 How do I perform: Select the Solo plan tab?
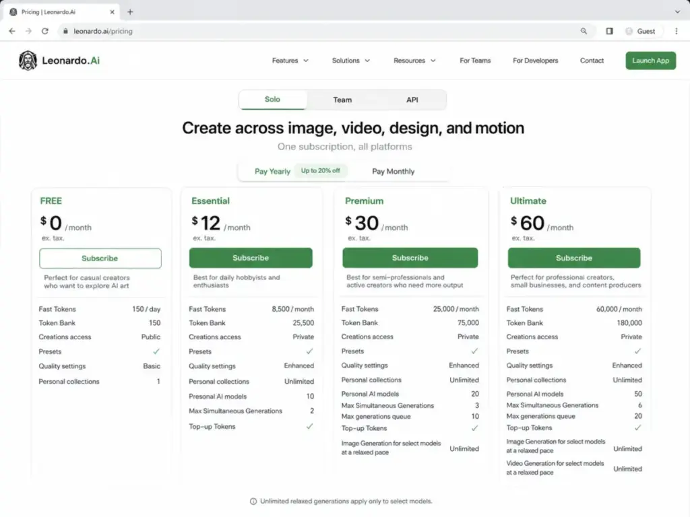coord(272,100)
